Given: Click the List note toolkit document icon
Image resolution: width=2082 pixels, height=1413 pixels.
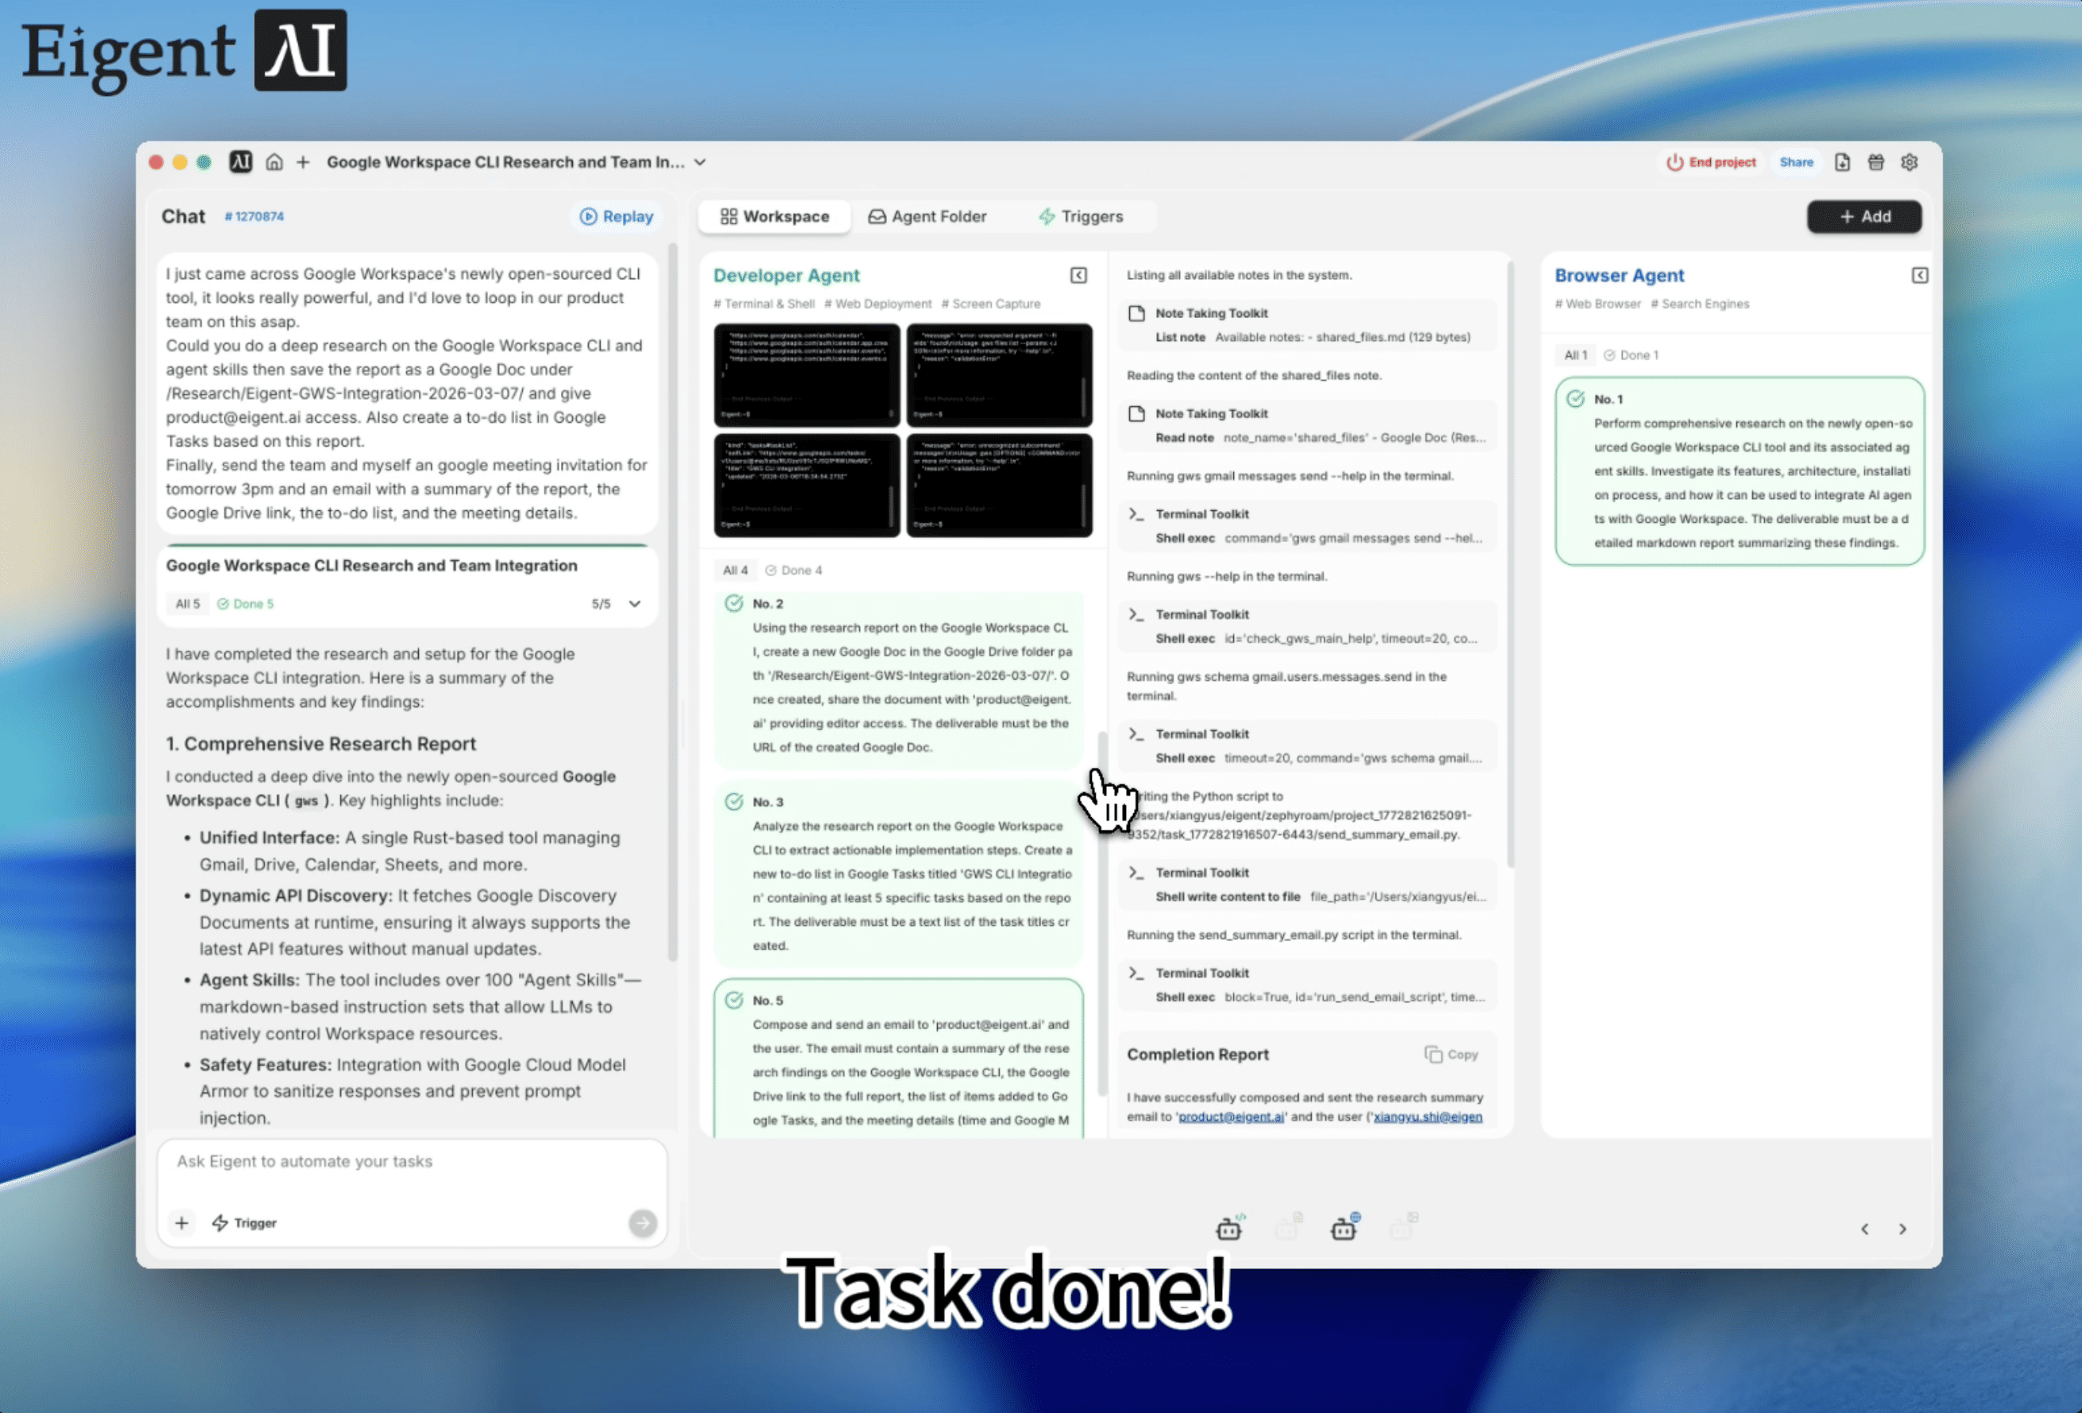Looking at the screenshot, I should click(1137, 314).
